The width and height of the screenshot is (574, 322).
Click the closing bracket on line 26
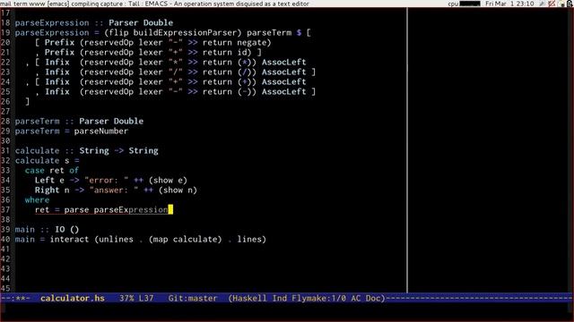(x=27, y=101)
